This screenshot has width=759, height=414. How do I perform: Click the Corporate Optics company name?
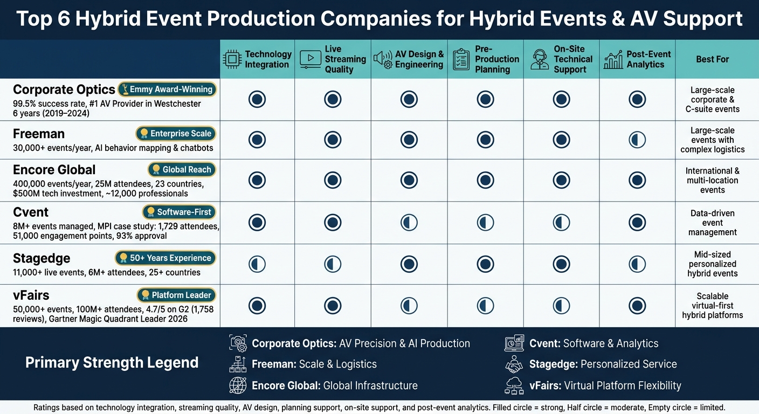64,89
